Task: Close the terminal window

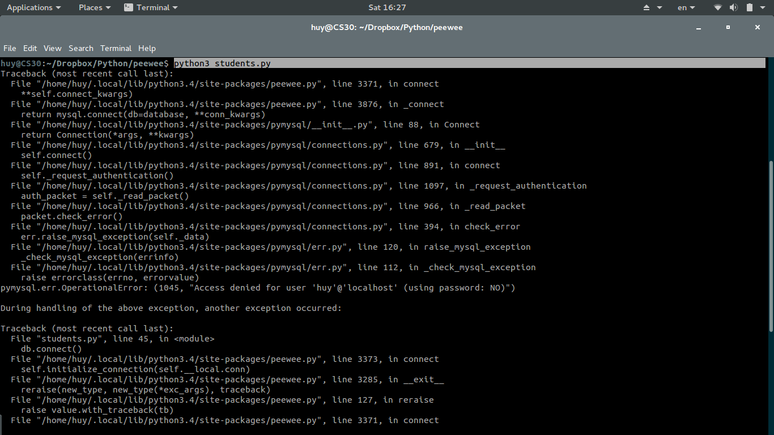Action: (x=758, y=27)
